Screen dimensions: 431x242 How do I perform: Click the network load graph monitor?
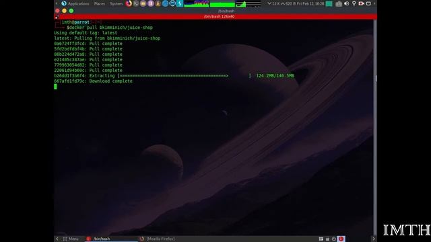pos(248,4)
